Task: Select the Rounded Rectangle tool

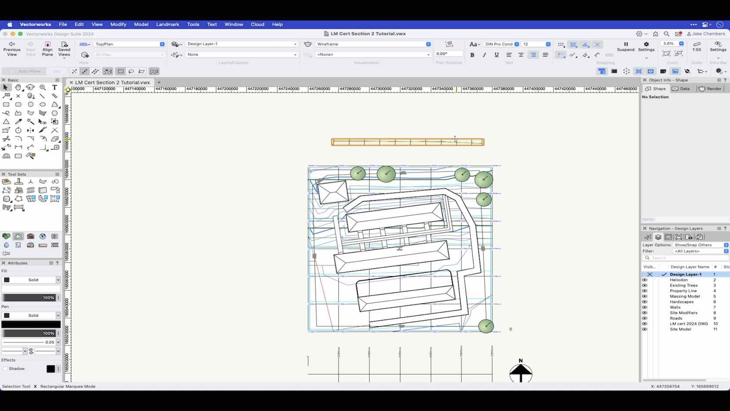Action: pos(18,104)
